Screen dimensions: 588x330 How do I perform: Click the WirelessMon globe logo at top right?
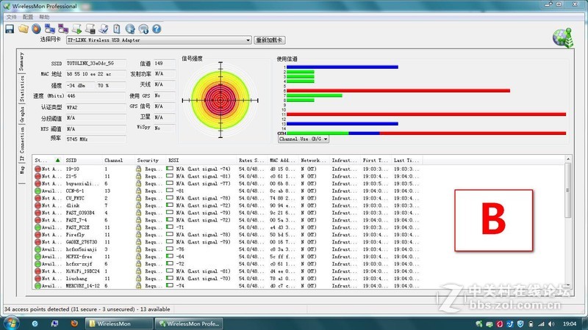(563, 38)
